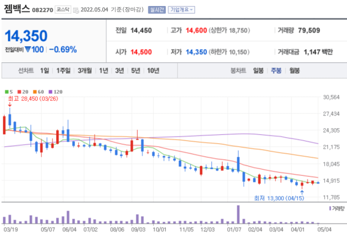Click the 05/04 date axis label

pyautogui.click(x=324, y=229)
